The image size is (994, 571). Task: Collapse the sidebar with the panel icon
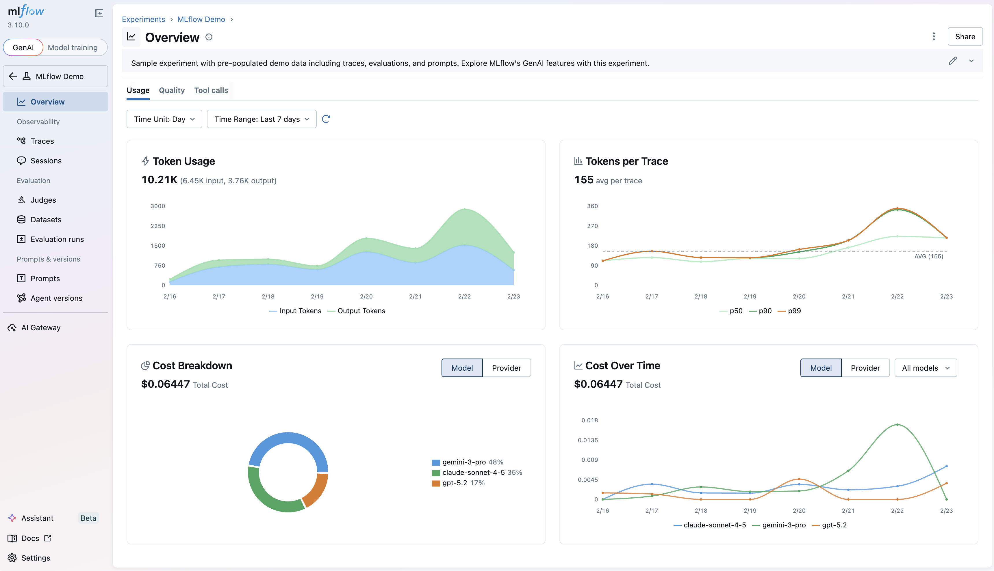tap(99, 13)
